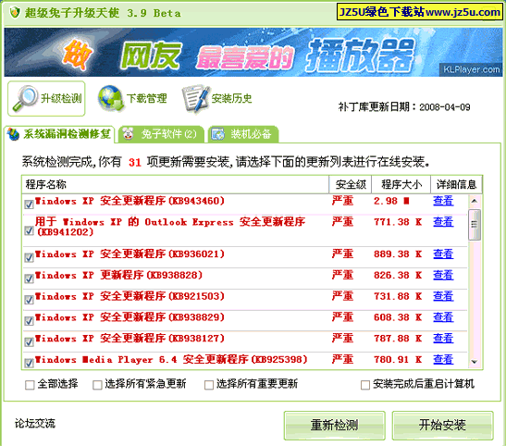Uncheck the KB921503 update checkbox

[29, 300]
